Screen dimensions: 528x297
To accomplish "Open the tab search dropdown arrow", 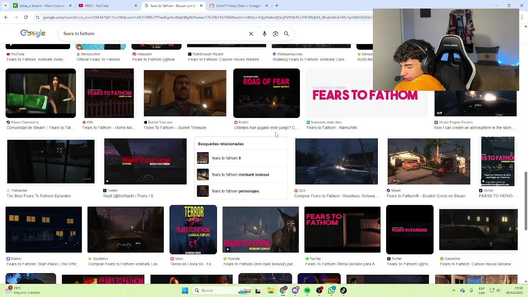I will 5,6.
